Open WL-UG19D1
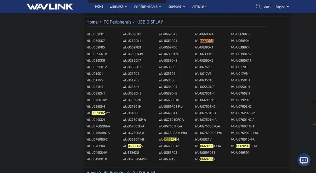This screenshot has width=316, height=173. pyautogui.click(x=95, y=74)
